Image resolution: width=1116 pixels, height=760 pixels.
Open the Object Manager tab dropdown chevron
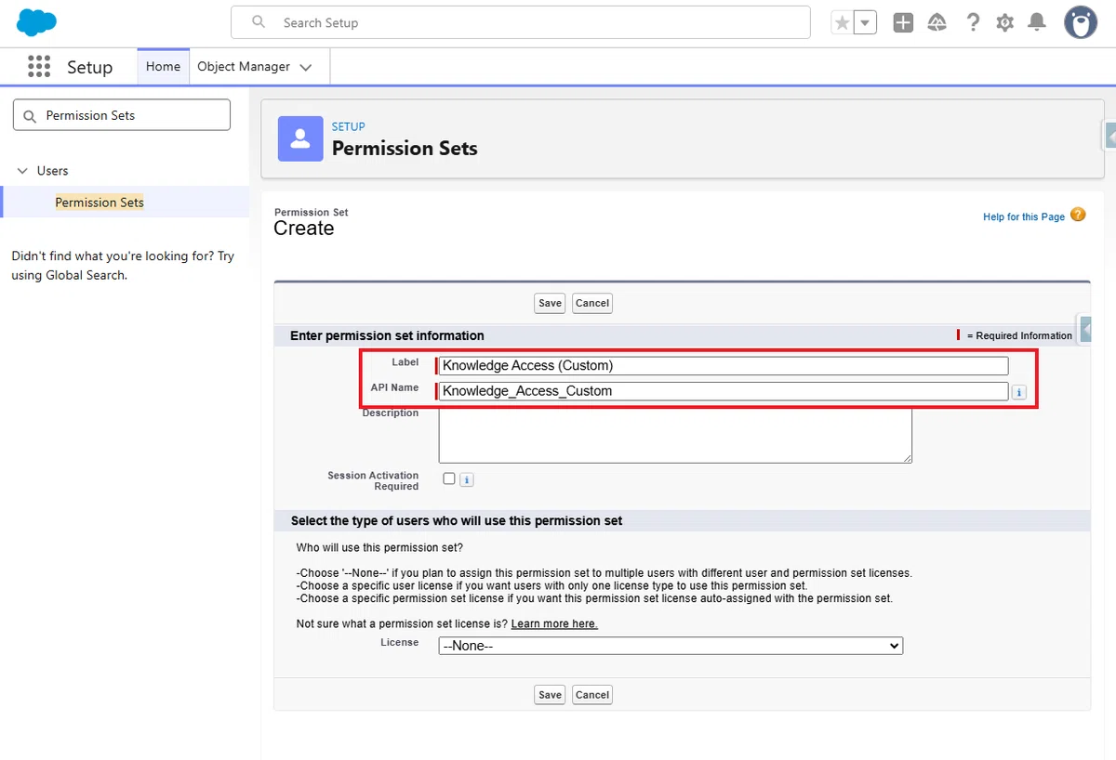[x=306, y=67]
